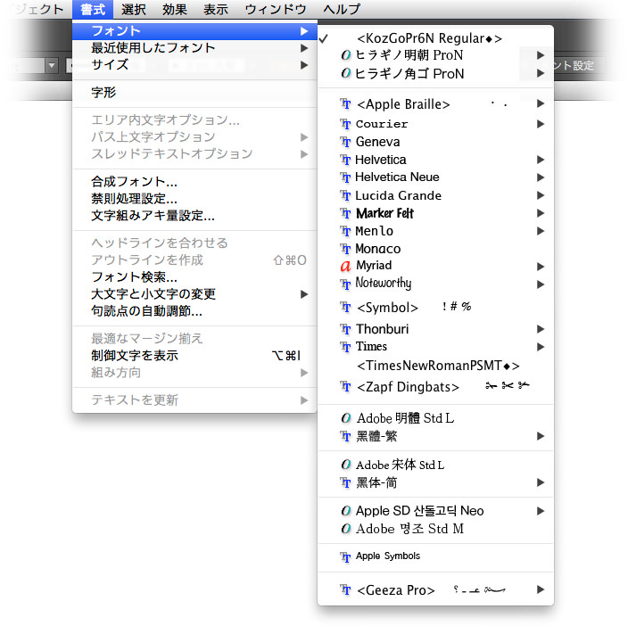Open the 書式 menu in the menu bar

point(93,9)
